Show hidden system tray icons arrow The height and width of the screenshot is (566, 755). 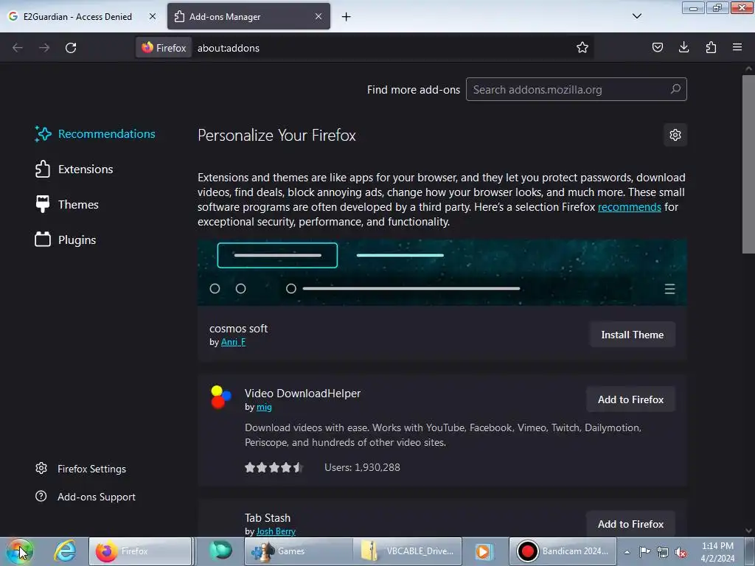(x=627, y=552)
